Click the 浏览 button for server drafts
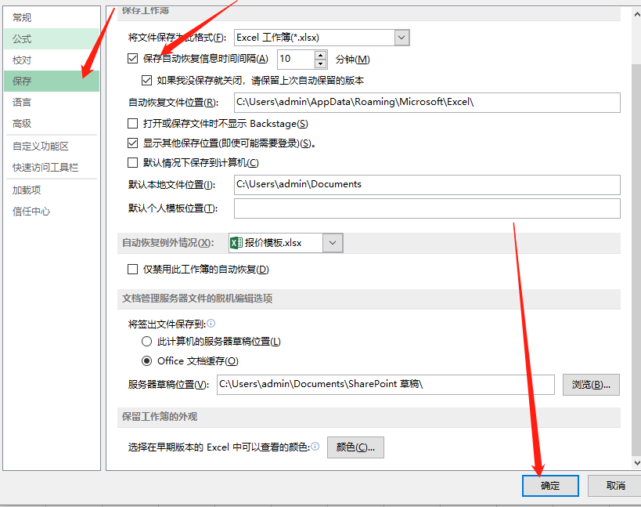641x507 pixels. [x=591, y=385]
